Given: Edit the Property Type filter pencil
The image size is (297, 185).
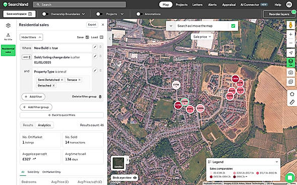Looking at the screenshot, I should click(x=95, y=70).
